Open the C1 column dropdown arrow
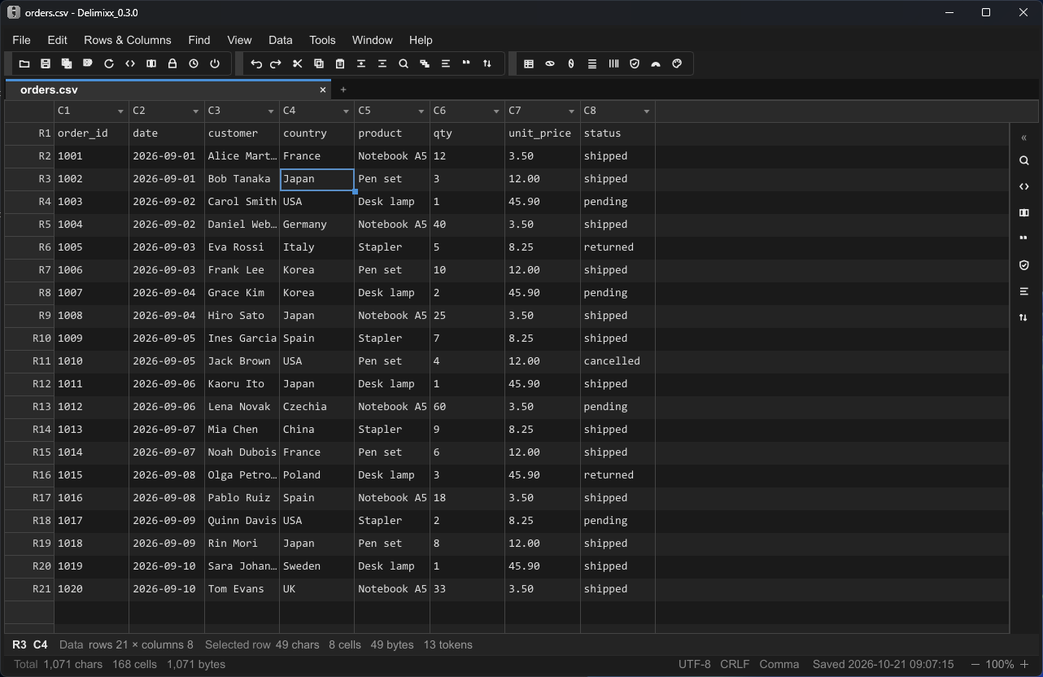The image size is (1043, 677). pos(120,111)
